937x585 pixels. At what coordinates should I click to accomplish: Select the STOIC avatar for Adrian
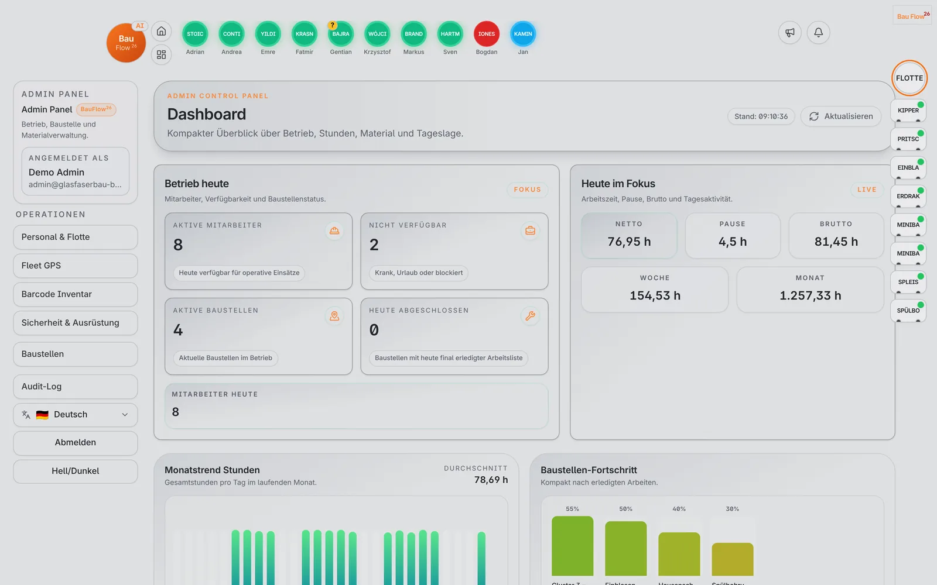tap(195, 34)
